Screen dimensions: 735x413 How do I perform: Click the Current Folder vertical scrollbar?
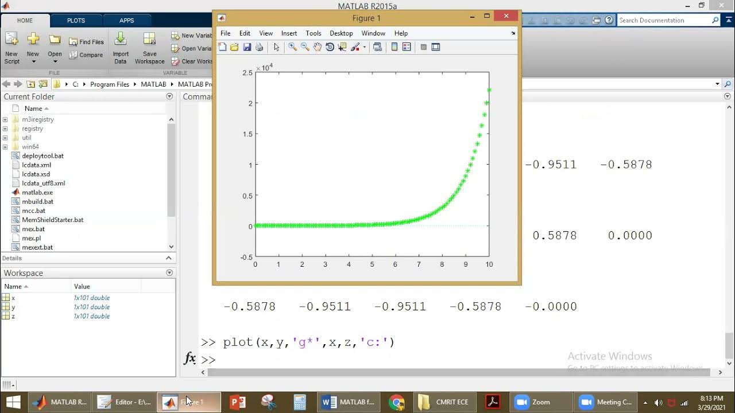[x=171, y=171]
